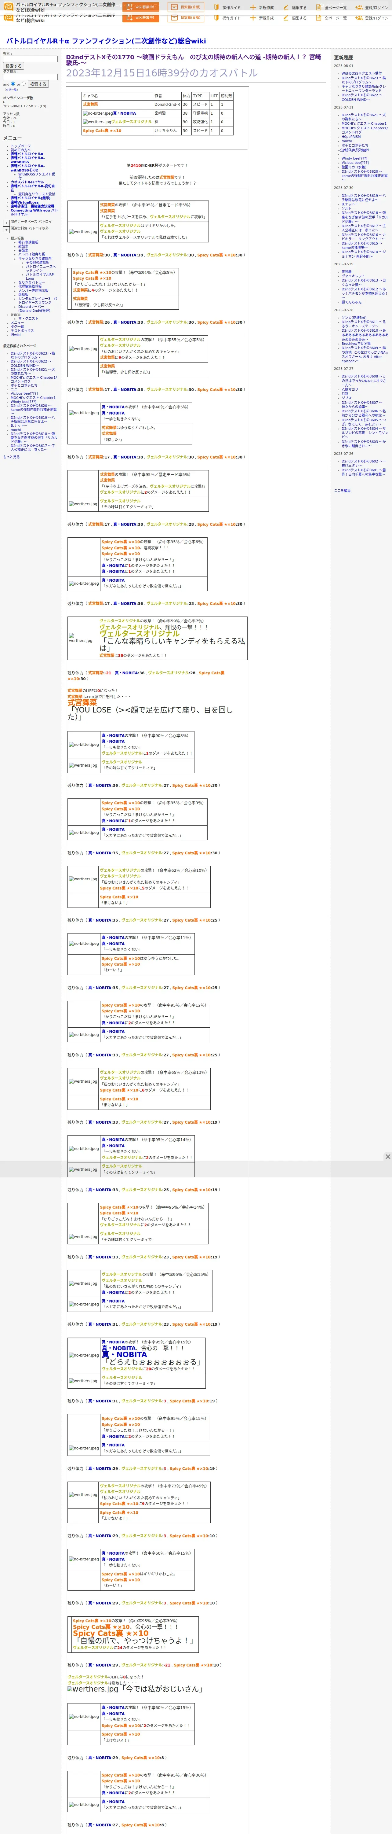Open ヴァイオレット in update history
This screenshot has height=1834, width=392.
tap(353, 276)
